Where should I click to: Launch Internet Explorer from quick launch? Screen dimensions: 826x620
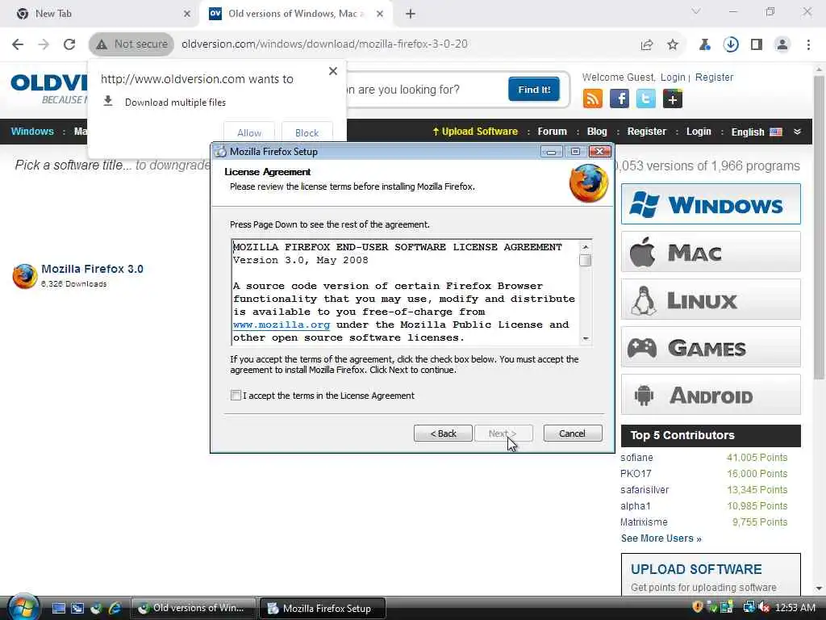coord(115,609)
